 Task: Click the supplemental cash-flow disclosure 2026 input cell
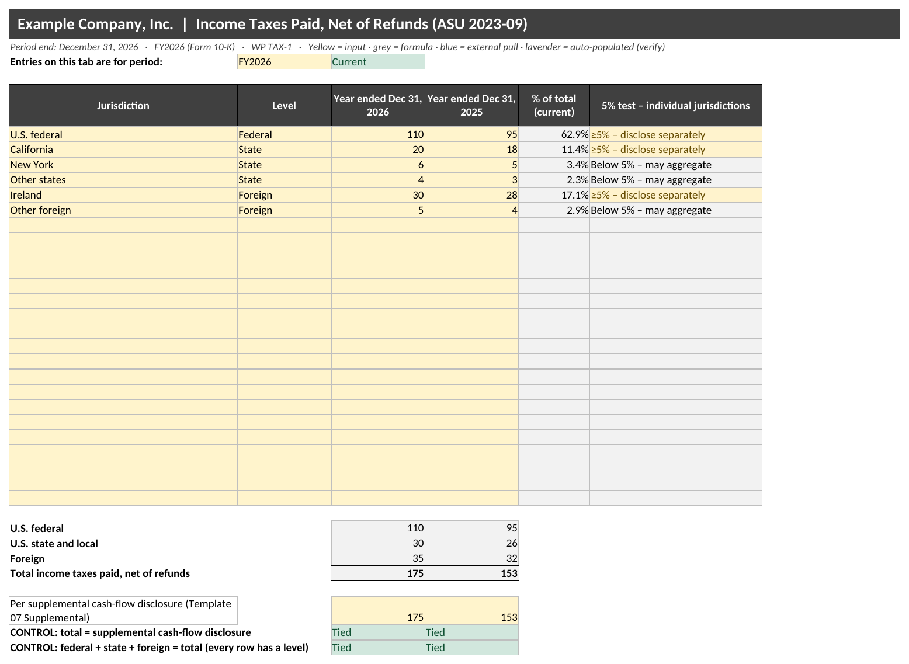click(378, 611)
